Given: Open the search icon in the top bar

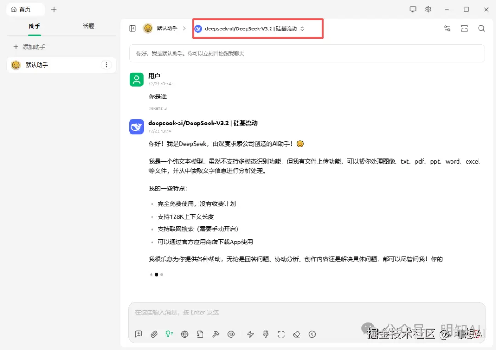Looking at the screenshot, I should pyautogui.click(x=481, y=28).
